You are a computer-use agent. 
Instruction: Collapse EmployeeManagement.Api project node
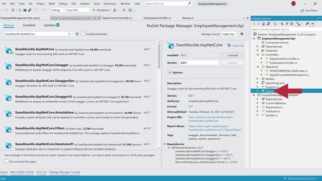pyautogui.click(x=254, y=39)
